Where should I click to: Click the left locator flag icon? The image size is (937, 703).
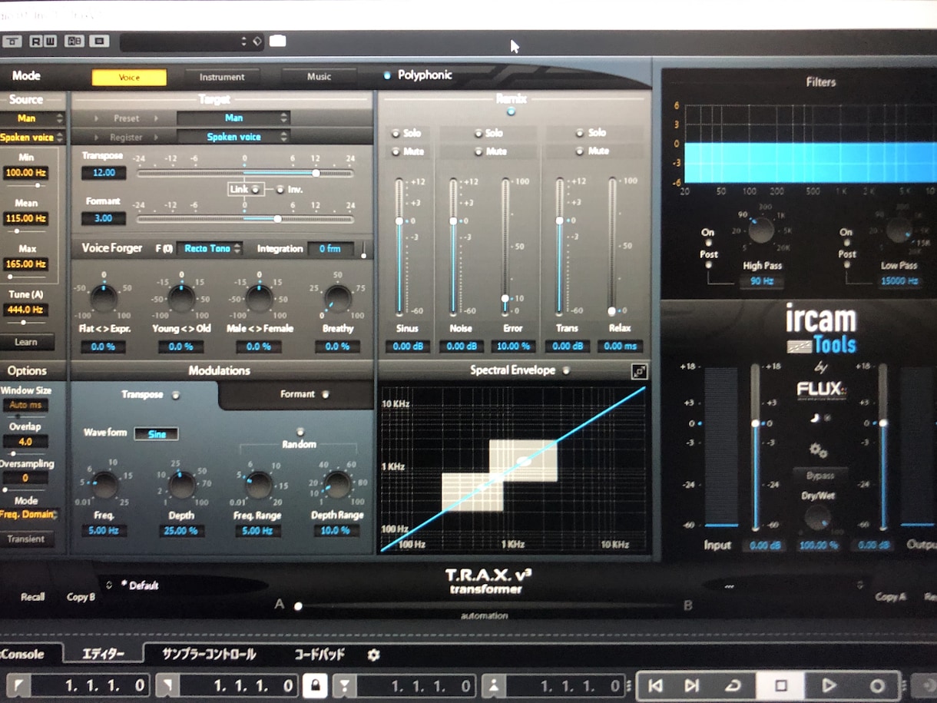coord(18,685)
